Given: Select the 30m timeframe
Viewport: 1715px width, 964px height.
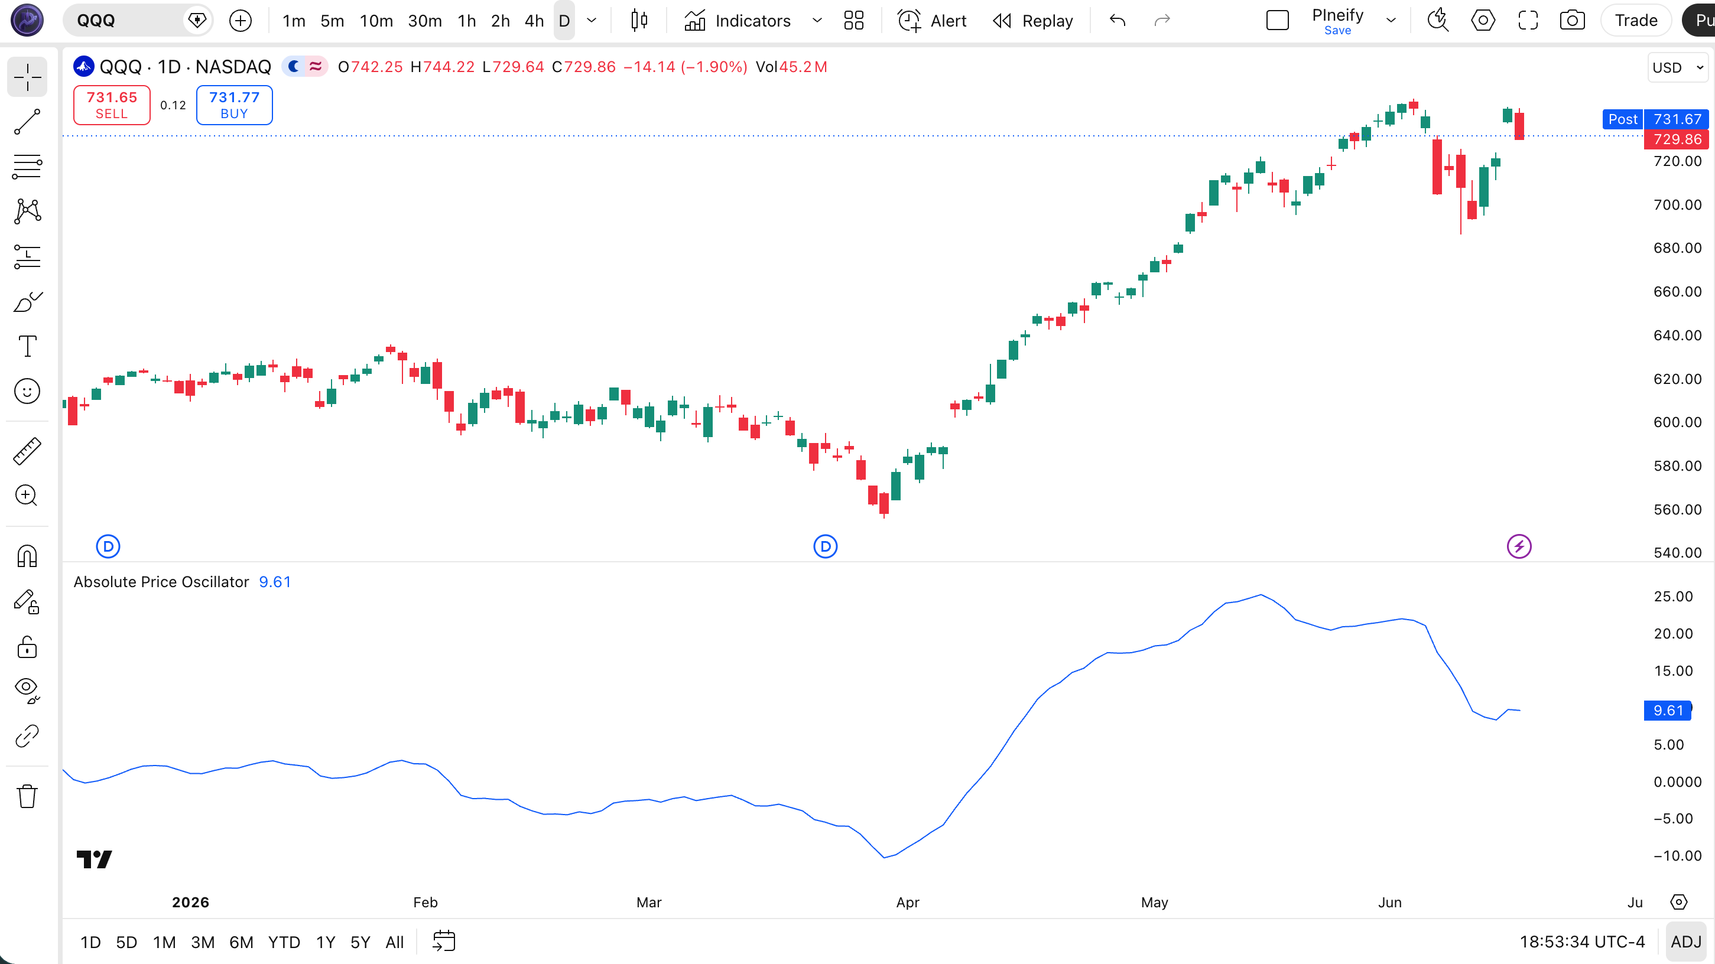Looking at the screenshot, I should pos(425,21).
